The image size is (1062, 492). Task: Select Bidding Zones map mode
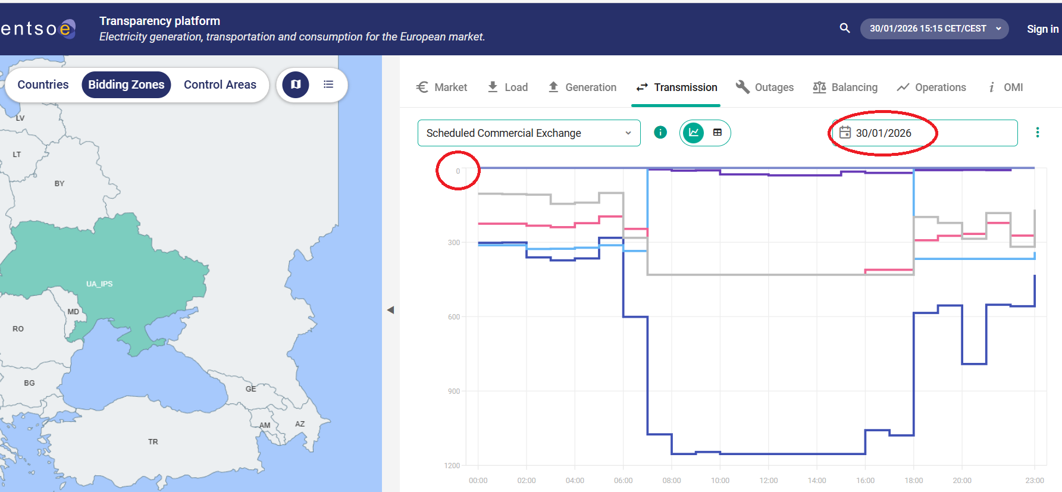tap(126, 84)
